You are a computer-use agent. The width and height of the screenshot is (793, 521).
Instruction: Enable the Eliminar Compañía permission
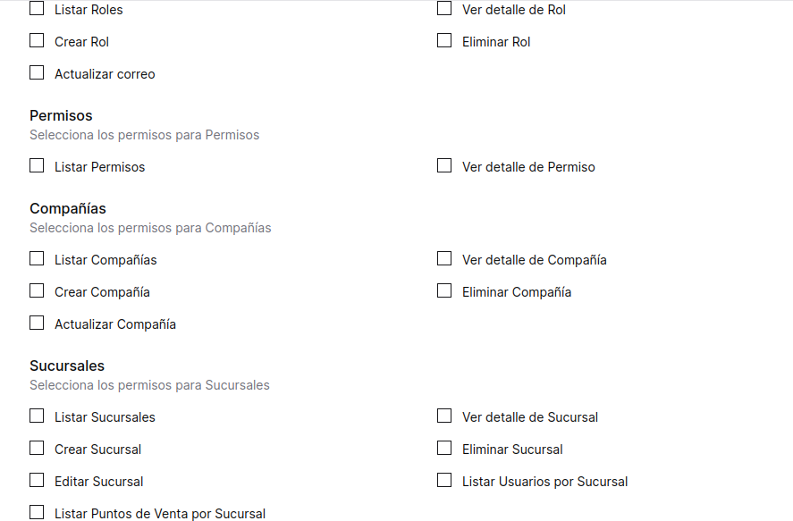tap(444, 290)
